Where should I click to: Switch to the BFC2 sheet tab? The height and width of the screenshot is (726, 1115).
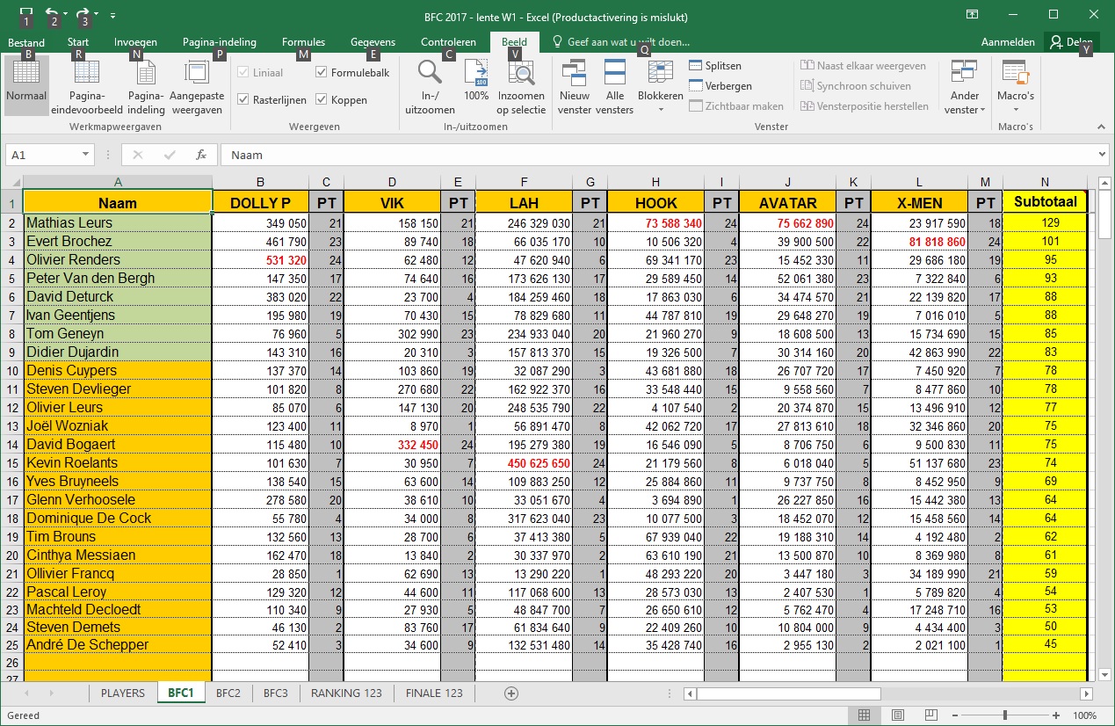(x=228, y=693)
